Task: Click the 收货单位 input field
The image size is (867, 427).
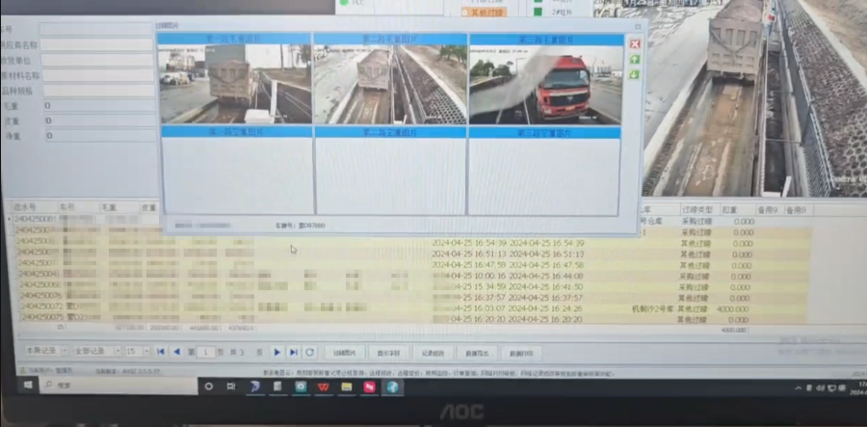Action: 98,60
